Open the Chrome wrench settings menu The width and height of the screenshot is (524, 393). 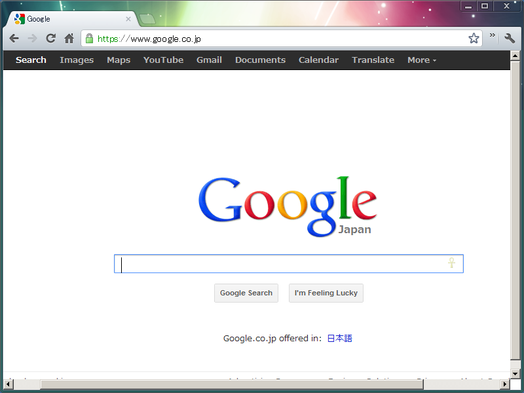point(510,39)
